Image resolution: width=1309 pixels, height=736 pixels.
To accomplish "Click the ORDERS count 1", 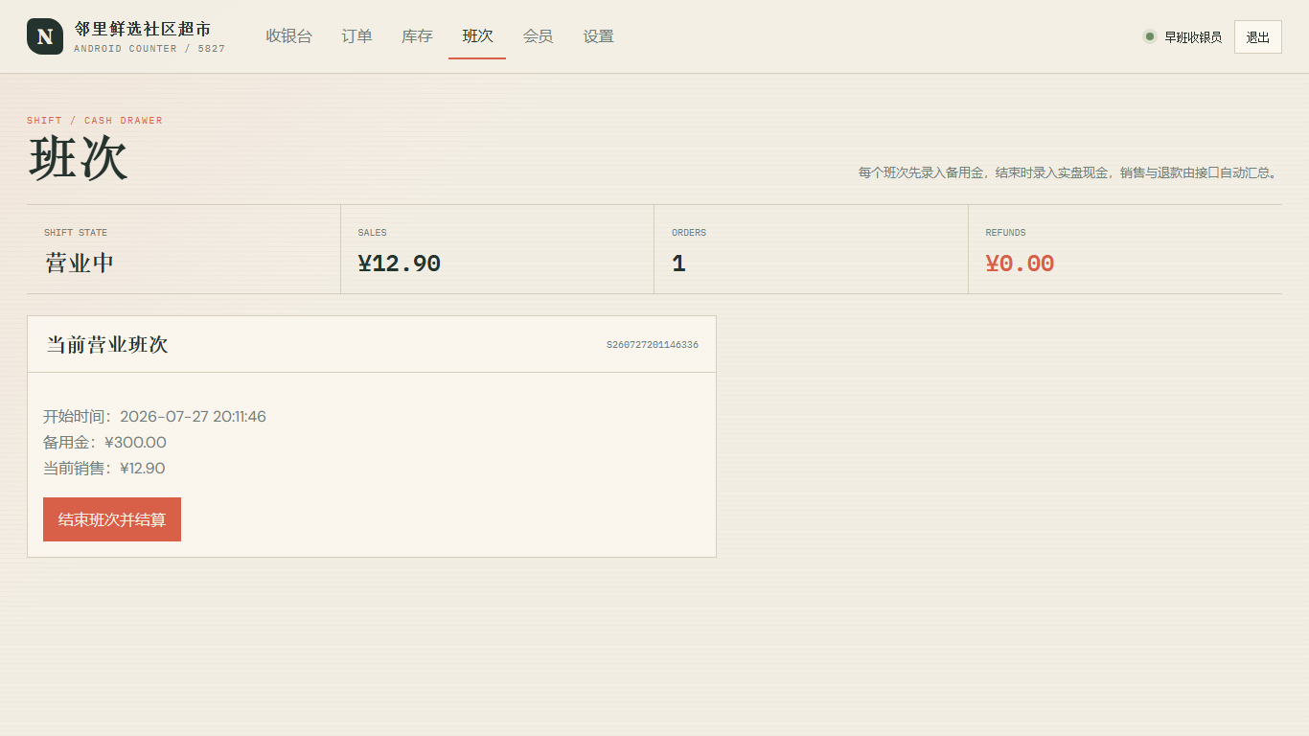I will click(678, 264).
